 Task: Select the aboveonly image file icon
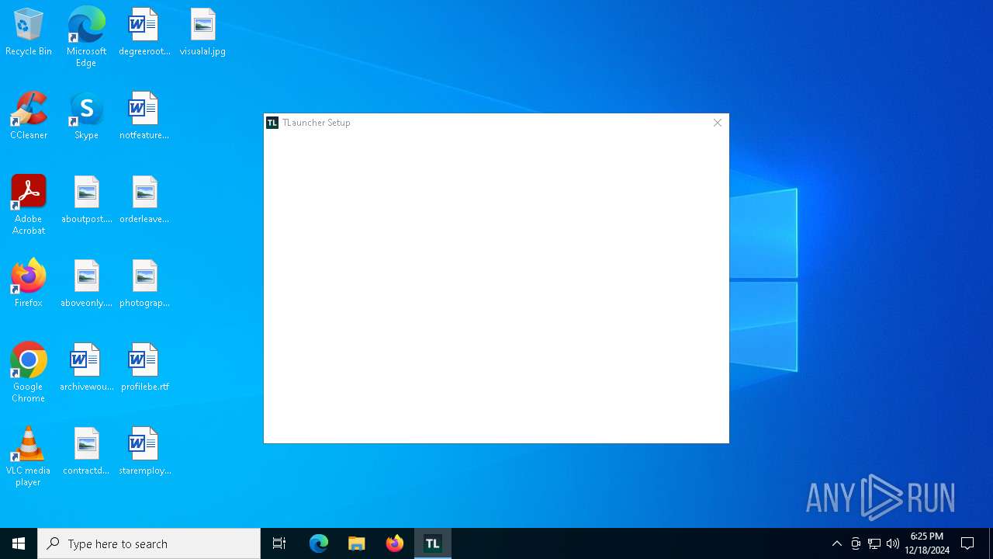tap(86, 284)
